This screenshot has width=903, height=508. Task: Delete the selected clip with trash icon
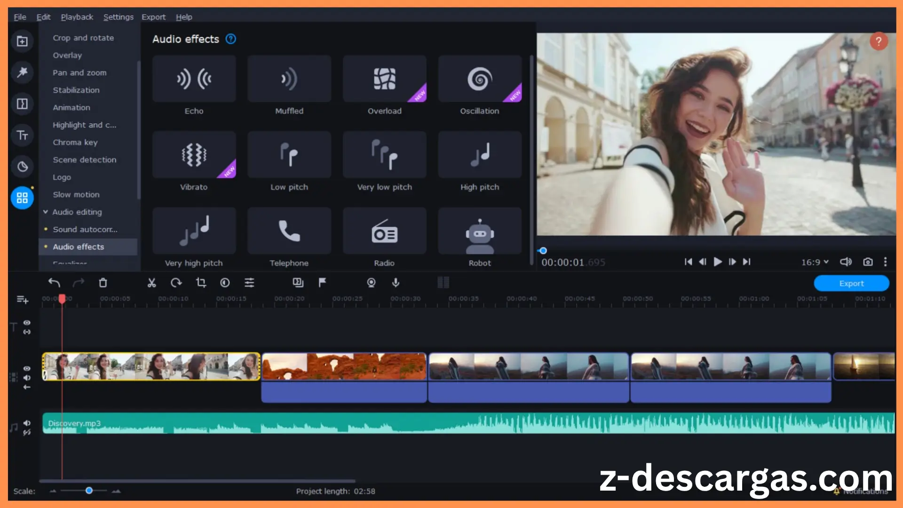(x=103, y=283)
